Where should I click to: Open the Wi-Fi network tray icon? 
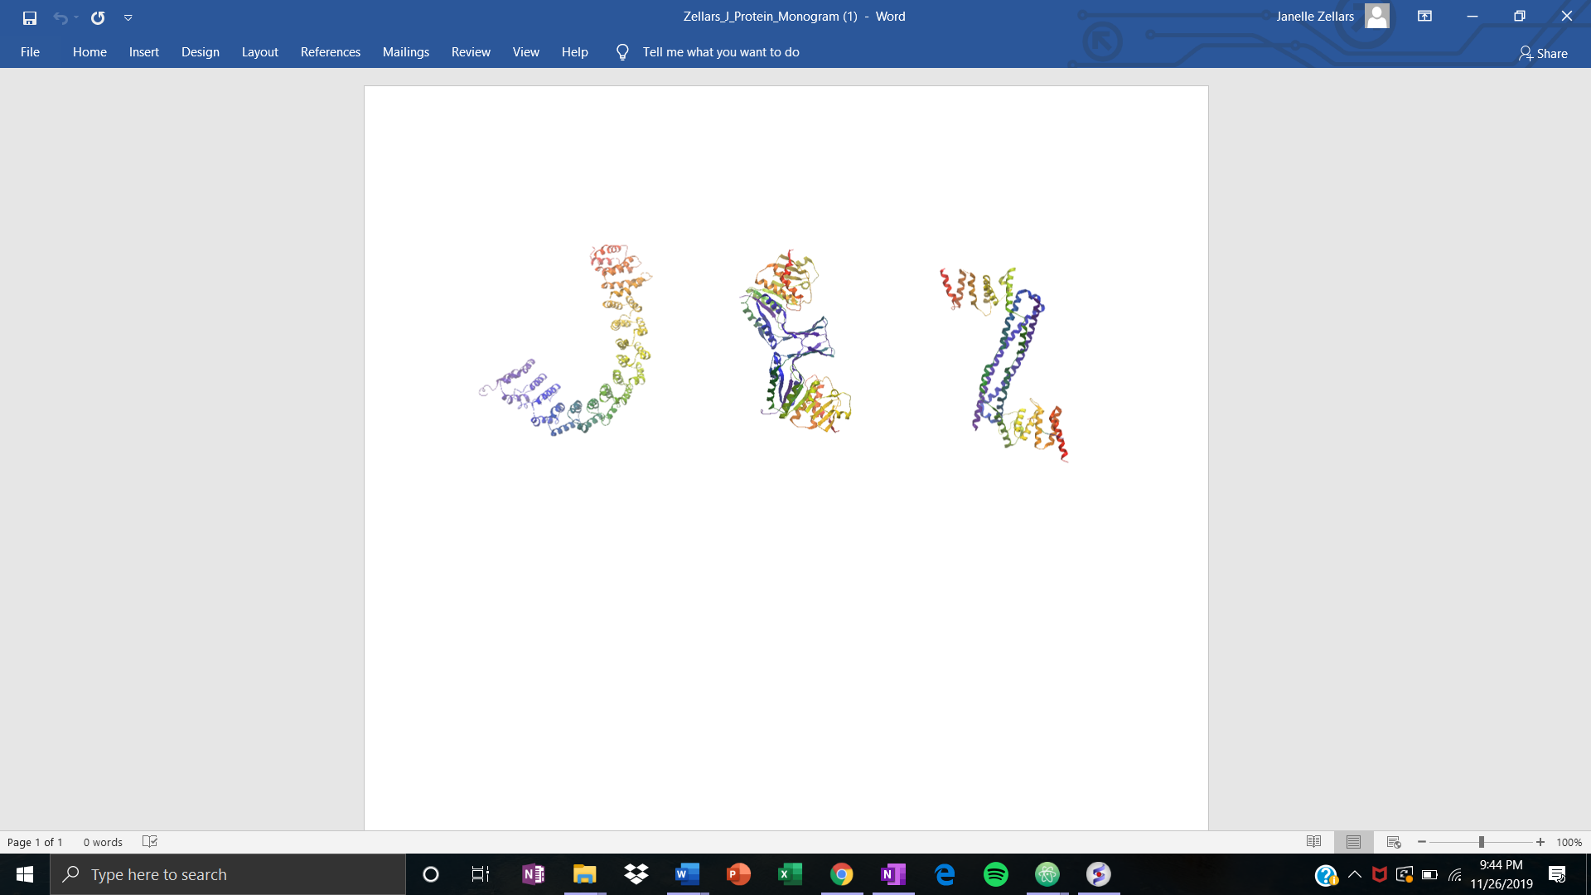[x=1455, y=874]
